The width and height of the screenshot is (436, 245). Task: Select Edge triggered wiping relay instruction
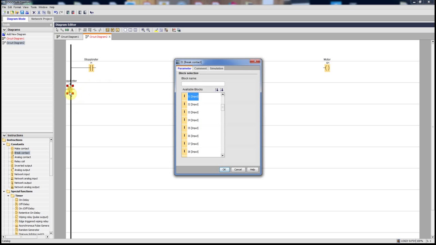(x=33, y=222)
